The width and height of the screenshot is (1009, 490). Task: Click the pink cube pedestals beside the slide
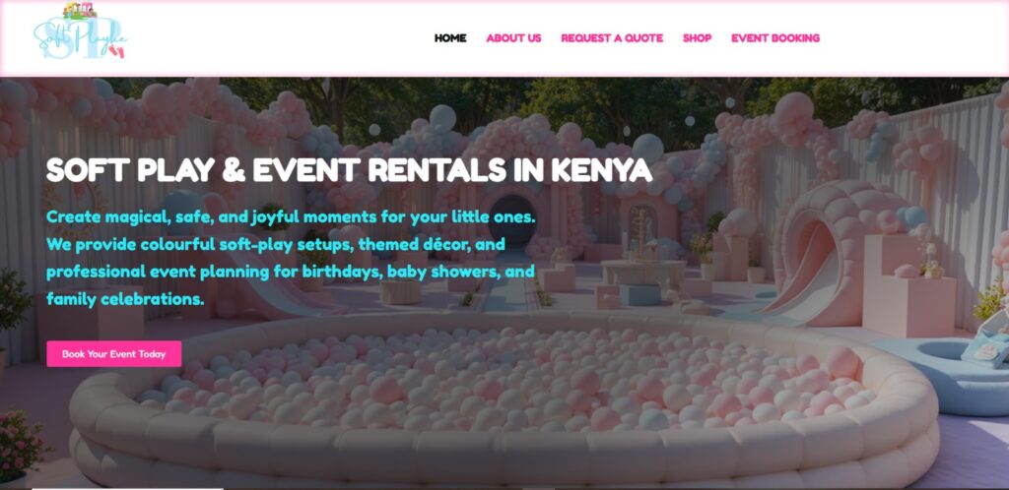coord(908,285)
